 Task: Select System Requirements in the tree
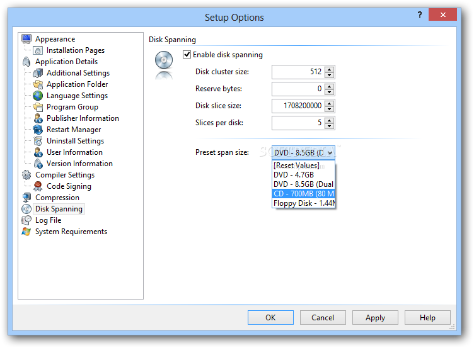click(71, 232)
